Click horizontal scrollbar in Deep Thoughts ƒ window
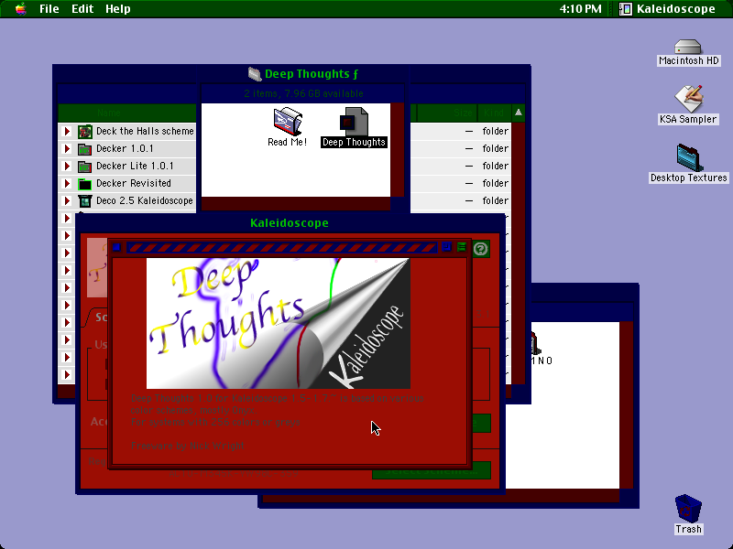 295,203
